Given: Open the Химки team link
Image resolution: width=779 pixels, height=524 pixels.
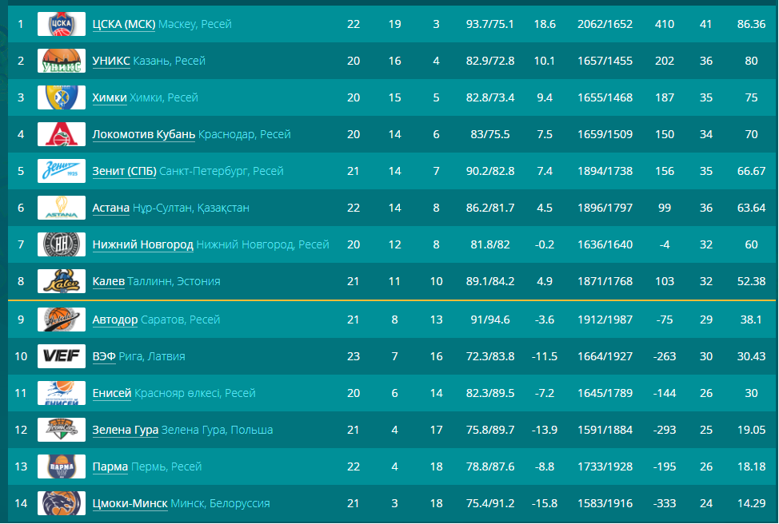Looking at the screenshot, I should tap(110, 97).
